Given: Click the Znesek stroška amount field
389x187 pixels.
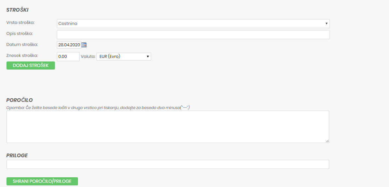Looking at the screenshot, I should [68, 57].
